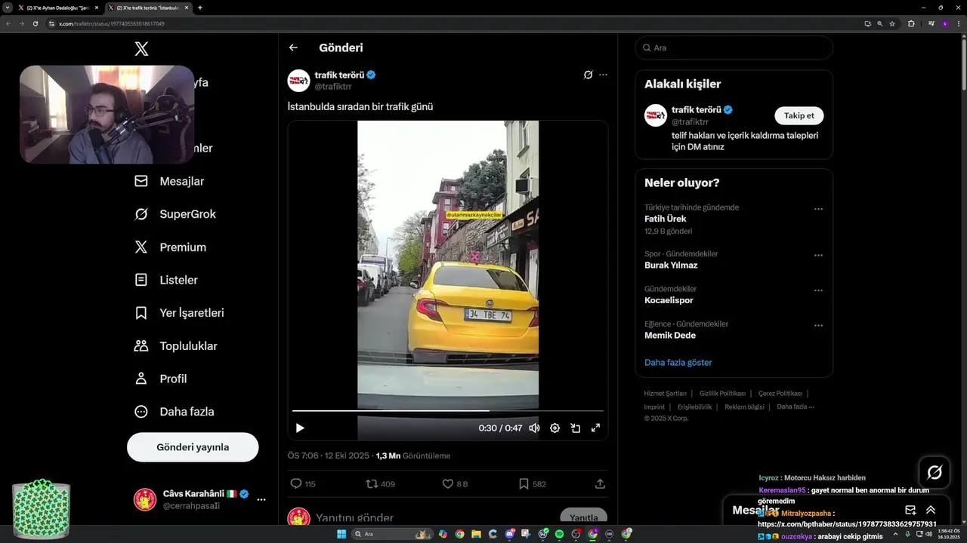Click the X logo home icon
Image resolution: width=967 pixels, height=543 pixels.
pyautogui.click(x=141, y=49)
